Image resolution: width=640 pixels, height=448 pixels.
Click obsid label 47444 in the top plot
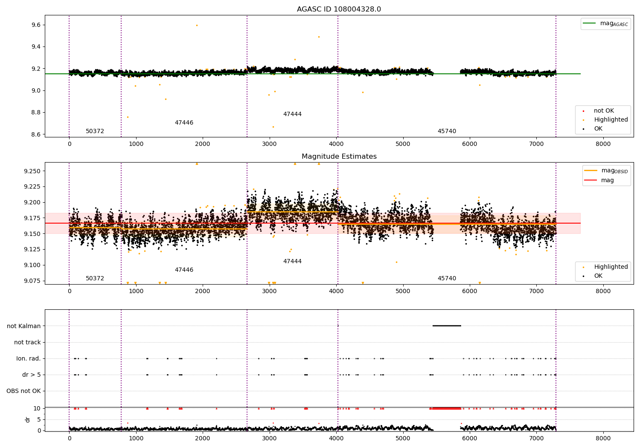[x=292, y=114]
